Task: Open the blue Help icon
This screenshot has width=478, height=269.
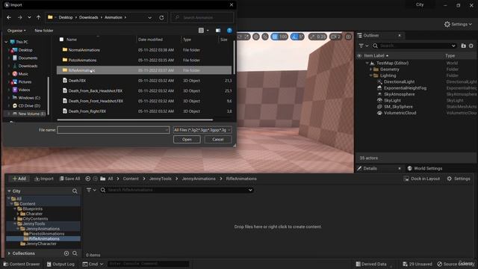Action: [x=229, y=30]
